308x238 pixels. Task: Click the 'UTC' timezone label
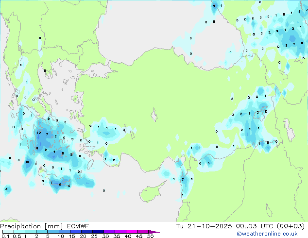(267, 226)
